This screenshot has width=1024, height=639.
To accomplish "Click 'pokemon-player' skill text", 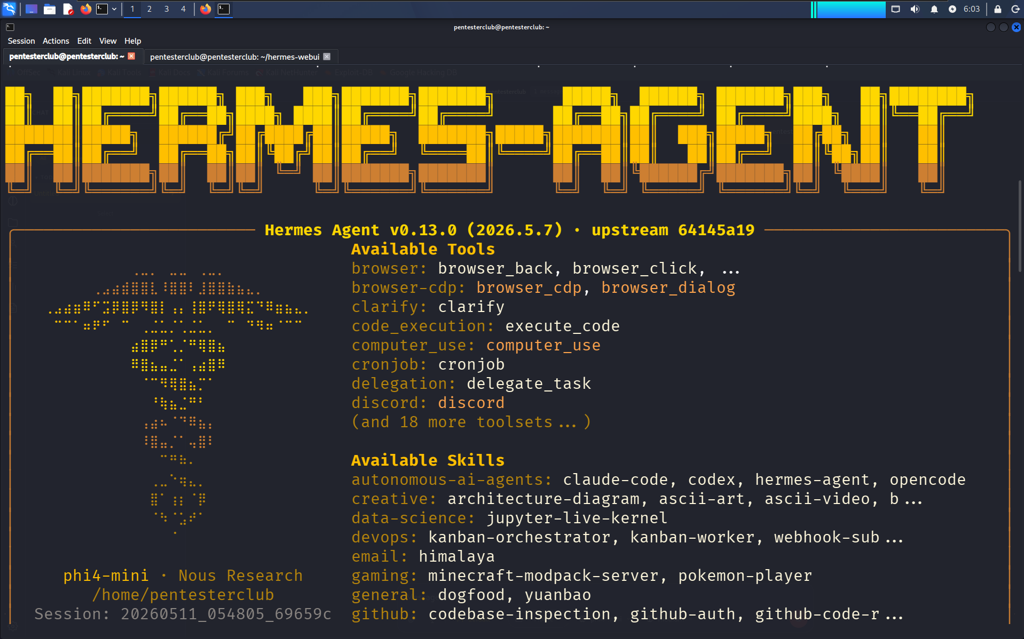I will point(745,576).
